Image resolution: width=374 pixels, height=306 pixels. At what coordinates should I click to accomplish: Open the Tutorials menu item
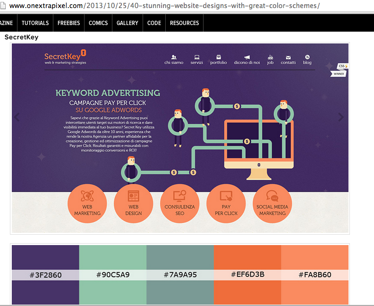(35, 23)
